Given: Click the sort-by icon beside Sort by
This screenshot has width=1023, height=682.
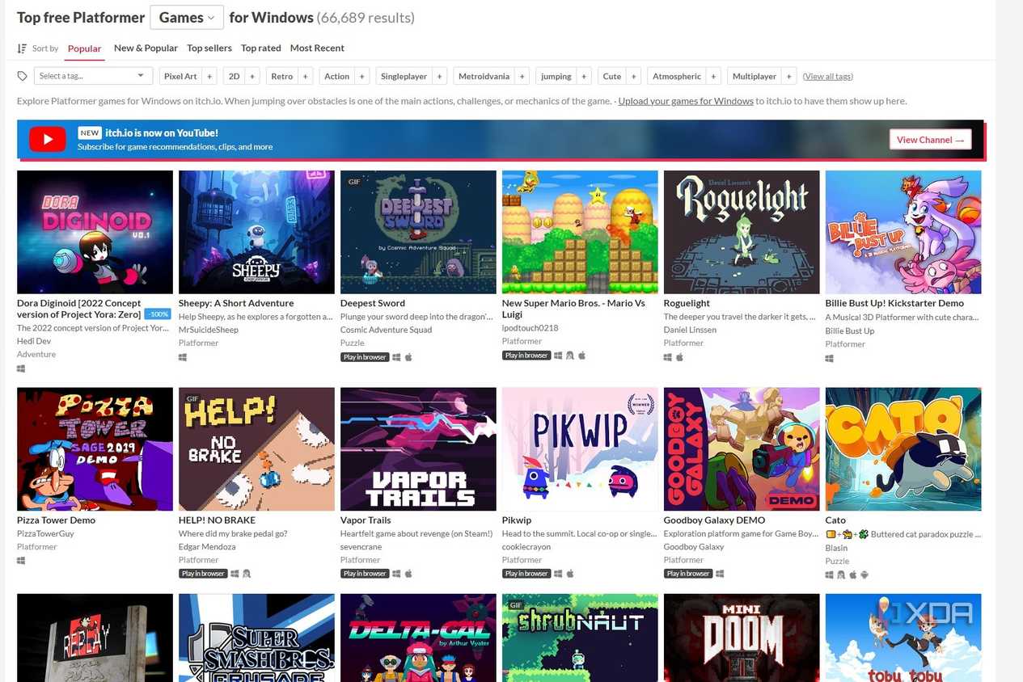Looking at the screenshot, I should pos(22,48).
